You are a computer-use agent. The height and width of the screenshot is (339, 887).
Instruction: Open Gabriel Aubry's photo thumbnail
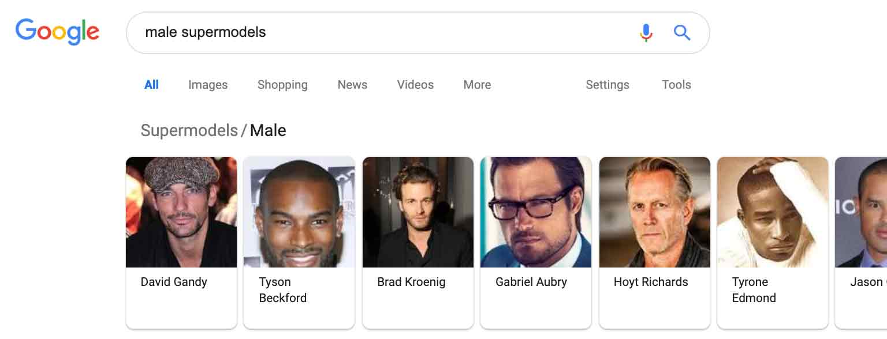coord(535,212)
